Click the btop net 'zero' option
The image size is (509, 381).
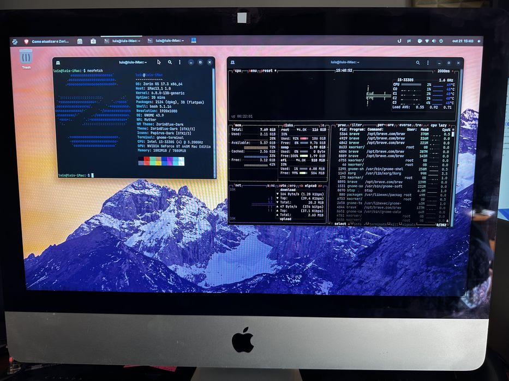pyautogui.click(x=292, y=186)
